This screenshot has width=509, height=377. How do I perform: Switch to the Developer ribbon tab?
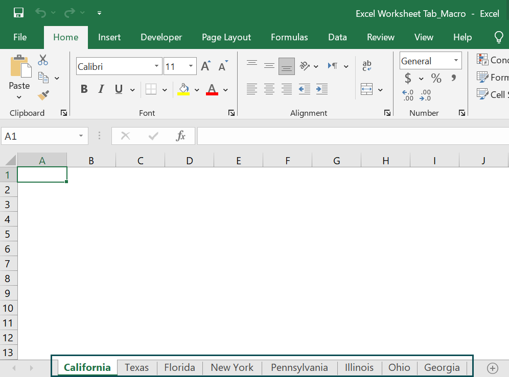pos(161,37)
